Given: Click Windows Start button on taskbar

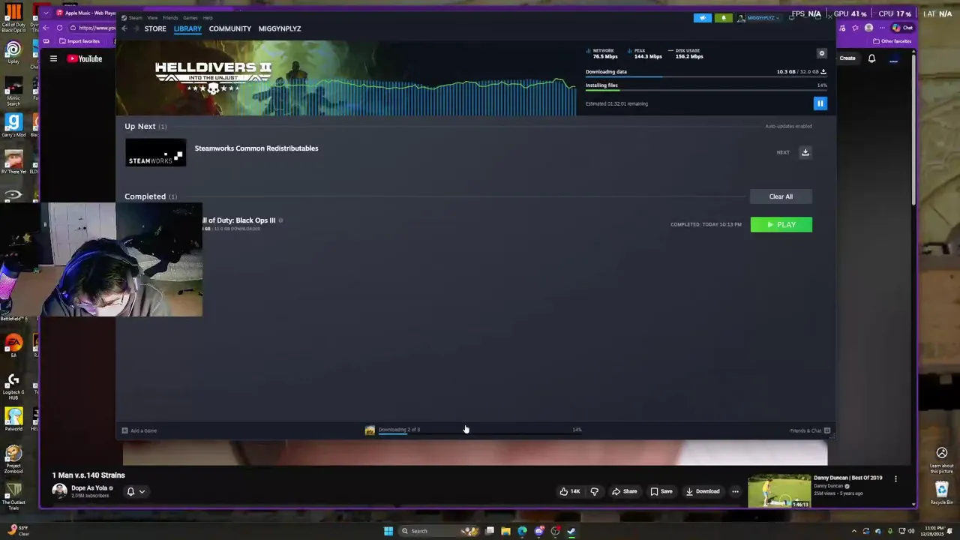Looking at the screenshot, I should point(388,531).
